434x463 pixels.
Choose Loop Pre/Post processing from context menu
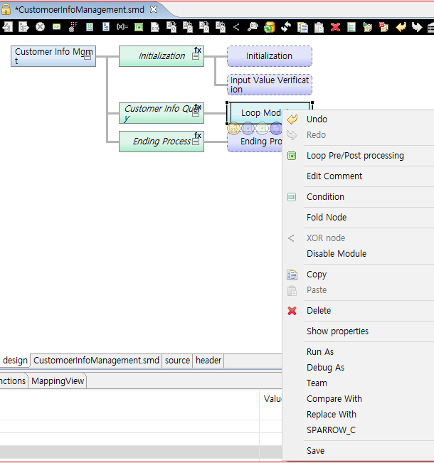pyautogui.click(x=355, y=156)
